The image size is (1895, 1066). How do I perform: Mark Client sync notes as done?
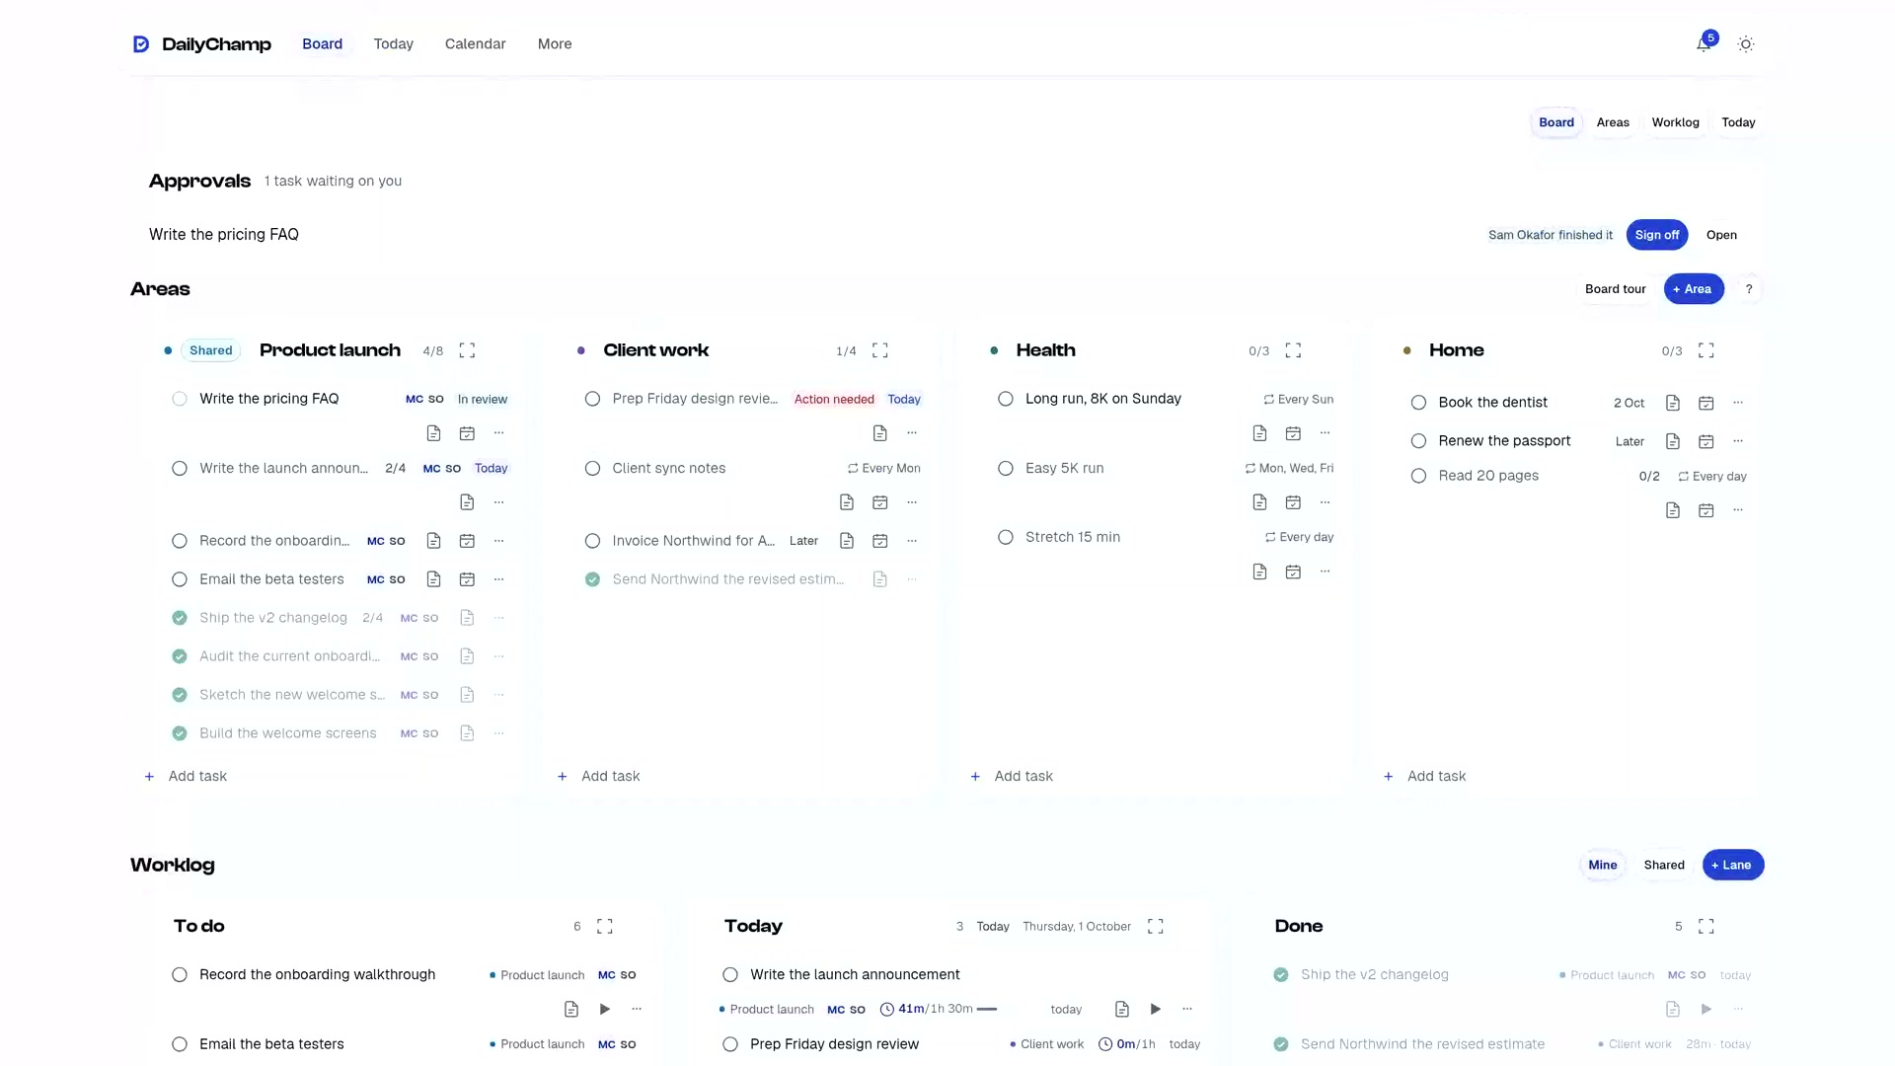click(592, 468)
